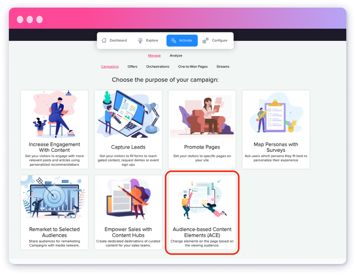Viewport: 356px width, 275px height.
Task: Open the Streams tab
Action: click(x=223, y=67)
